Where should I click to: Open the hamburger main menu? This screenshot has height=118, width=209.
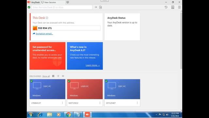pos(179,7)
